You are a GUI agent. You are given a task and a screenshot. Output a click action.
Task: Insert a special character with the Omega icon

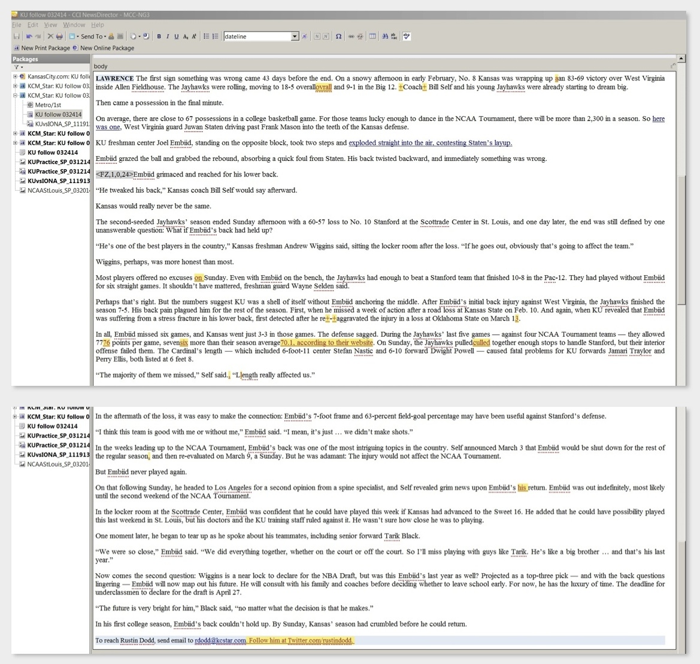point(338,36)
